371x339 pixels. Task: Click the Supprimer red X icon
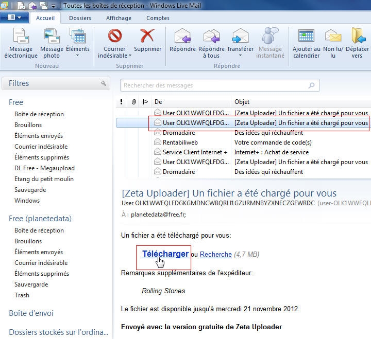(148, 36)
